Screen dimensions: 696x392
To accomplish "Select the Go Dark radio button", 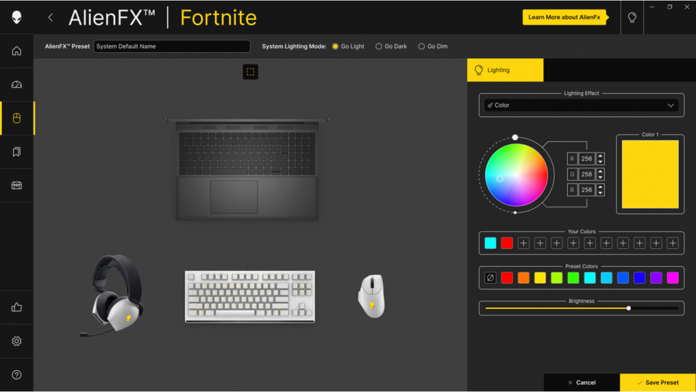I will point(379,46).
